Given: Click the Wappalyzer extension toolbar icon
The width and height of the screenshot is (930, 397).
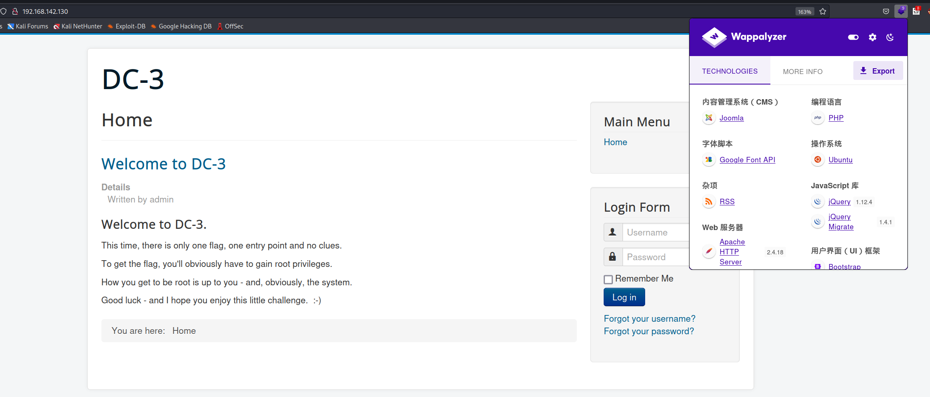Looking at the screenshot, I should [901, 11].
